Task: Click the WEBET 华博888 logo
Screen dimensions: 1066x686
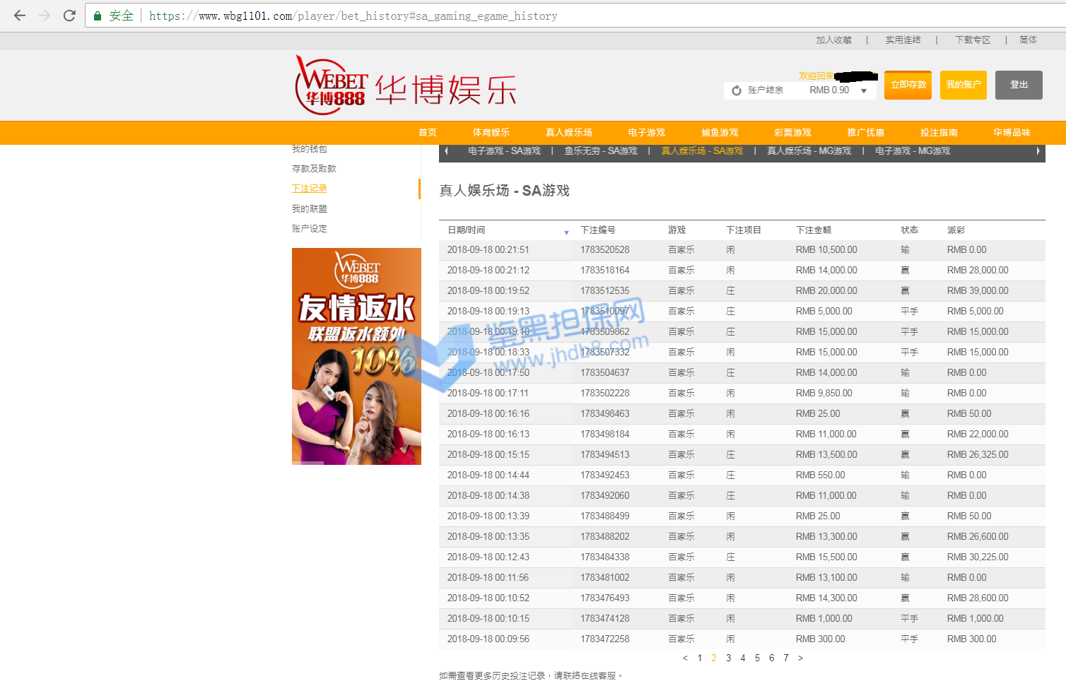Action: 331,86
